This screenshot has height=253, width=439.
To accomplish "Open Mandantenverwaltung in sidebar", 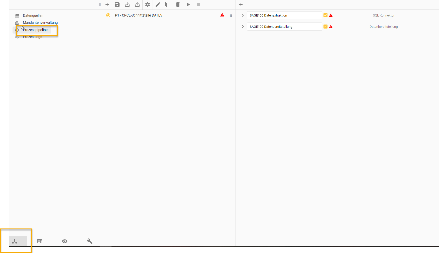I will pyautogui.click(x=40, y=23).
